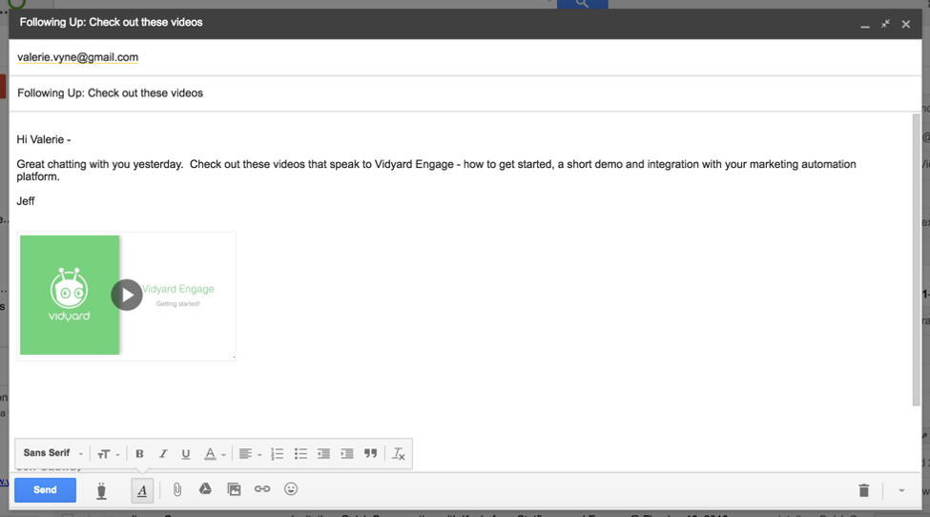Apply a bulleted list
Viewport: 930px width, 517px height.
300,454
